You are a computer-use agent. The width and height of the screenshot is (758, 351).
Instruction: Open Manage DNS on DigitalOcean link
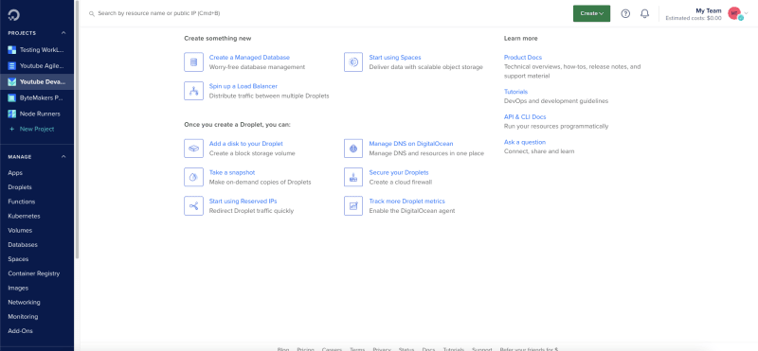pos(411,144)
